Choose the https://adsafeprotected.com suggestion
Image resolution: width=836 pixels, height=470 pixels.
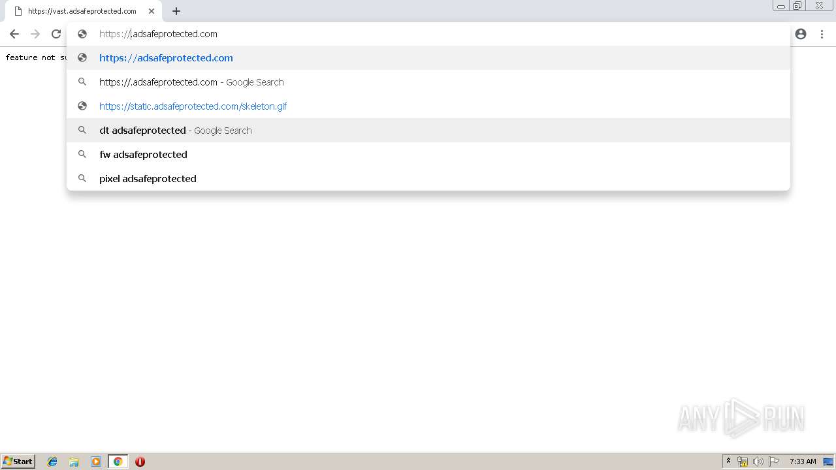click(428, 58)
